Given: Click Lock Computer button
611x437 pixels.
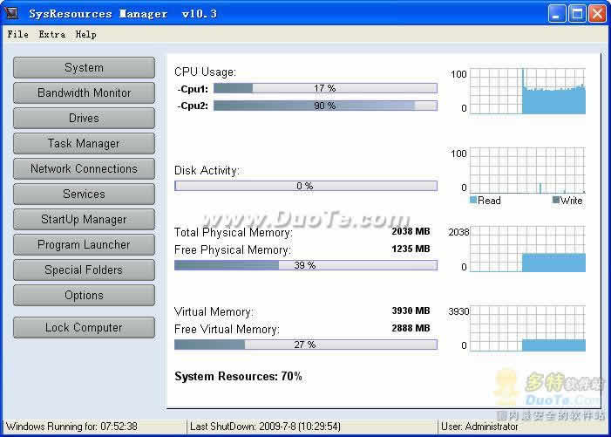Looking at the screenshot, I should 84,327.
